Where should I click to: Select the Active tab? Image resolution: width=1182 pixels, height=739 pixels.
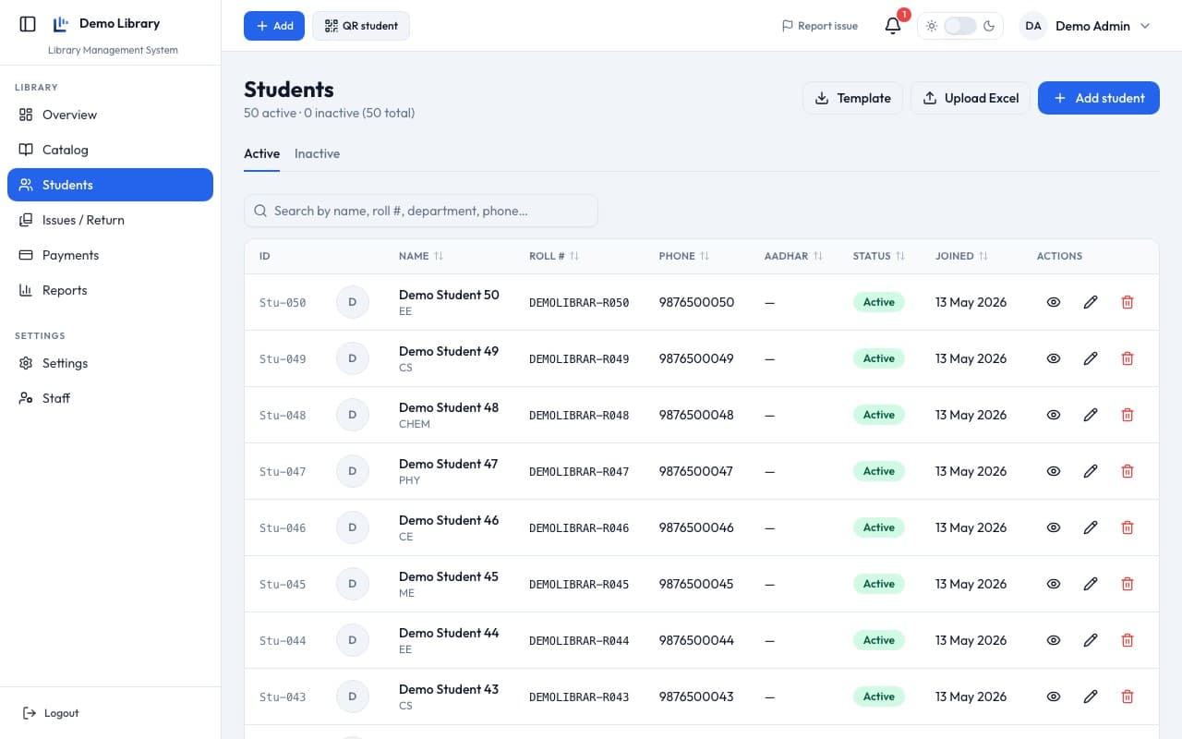[x=261, y=153]
